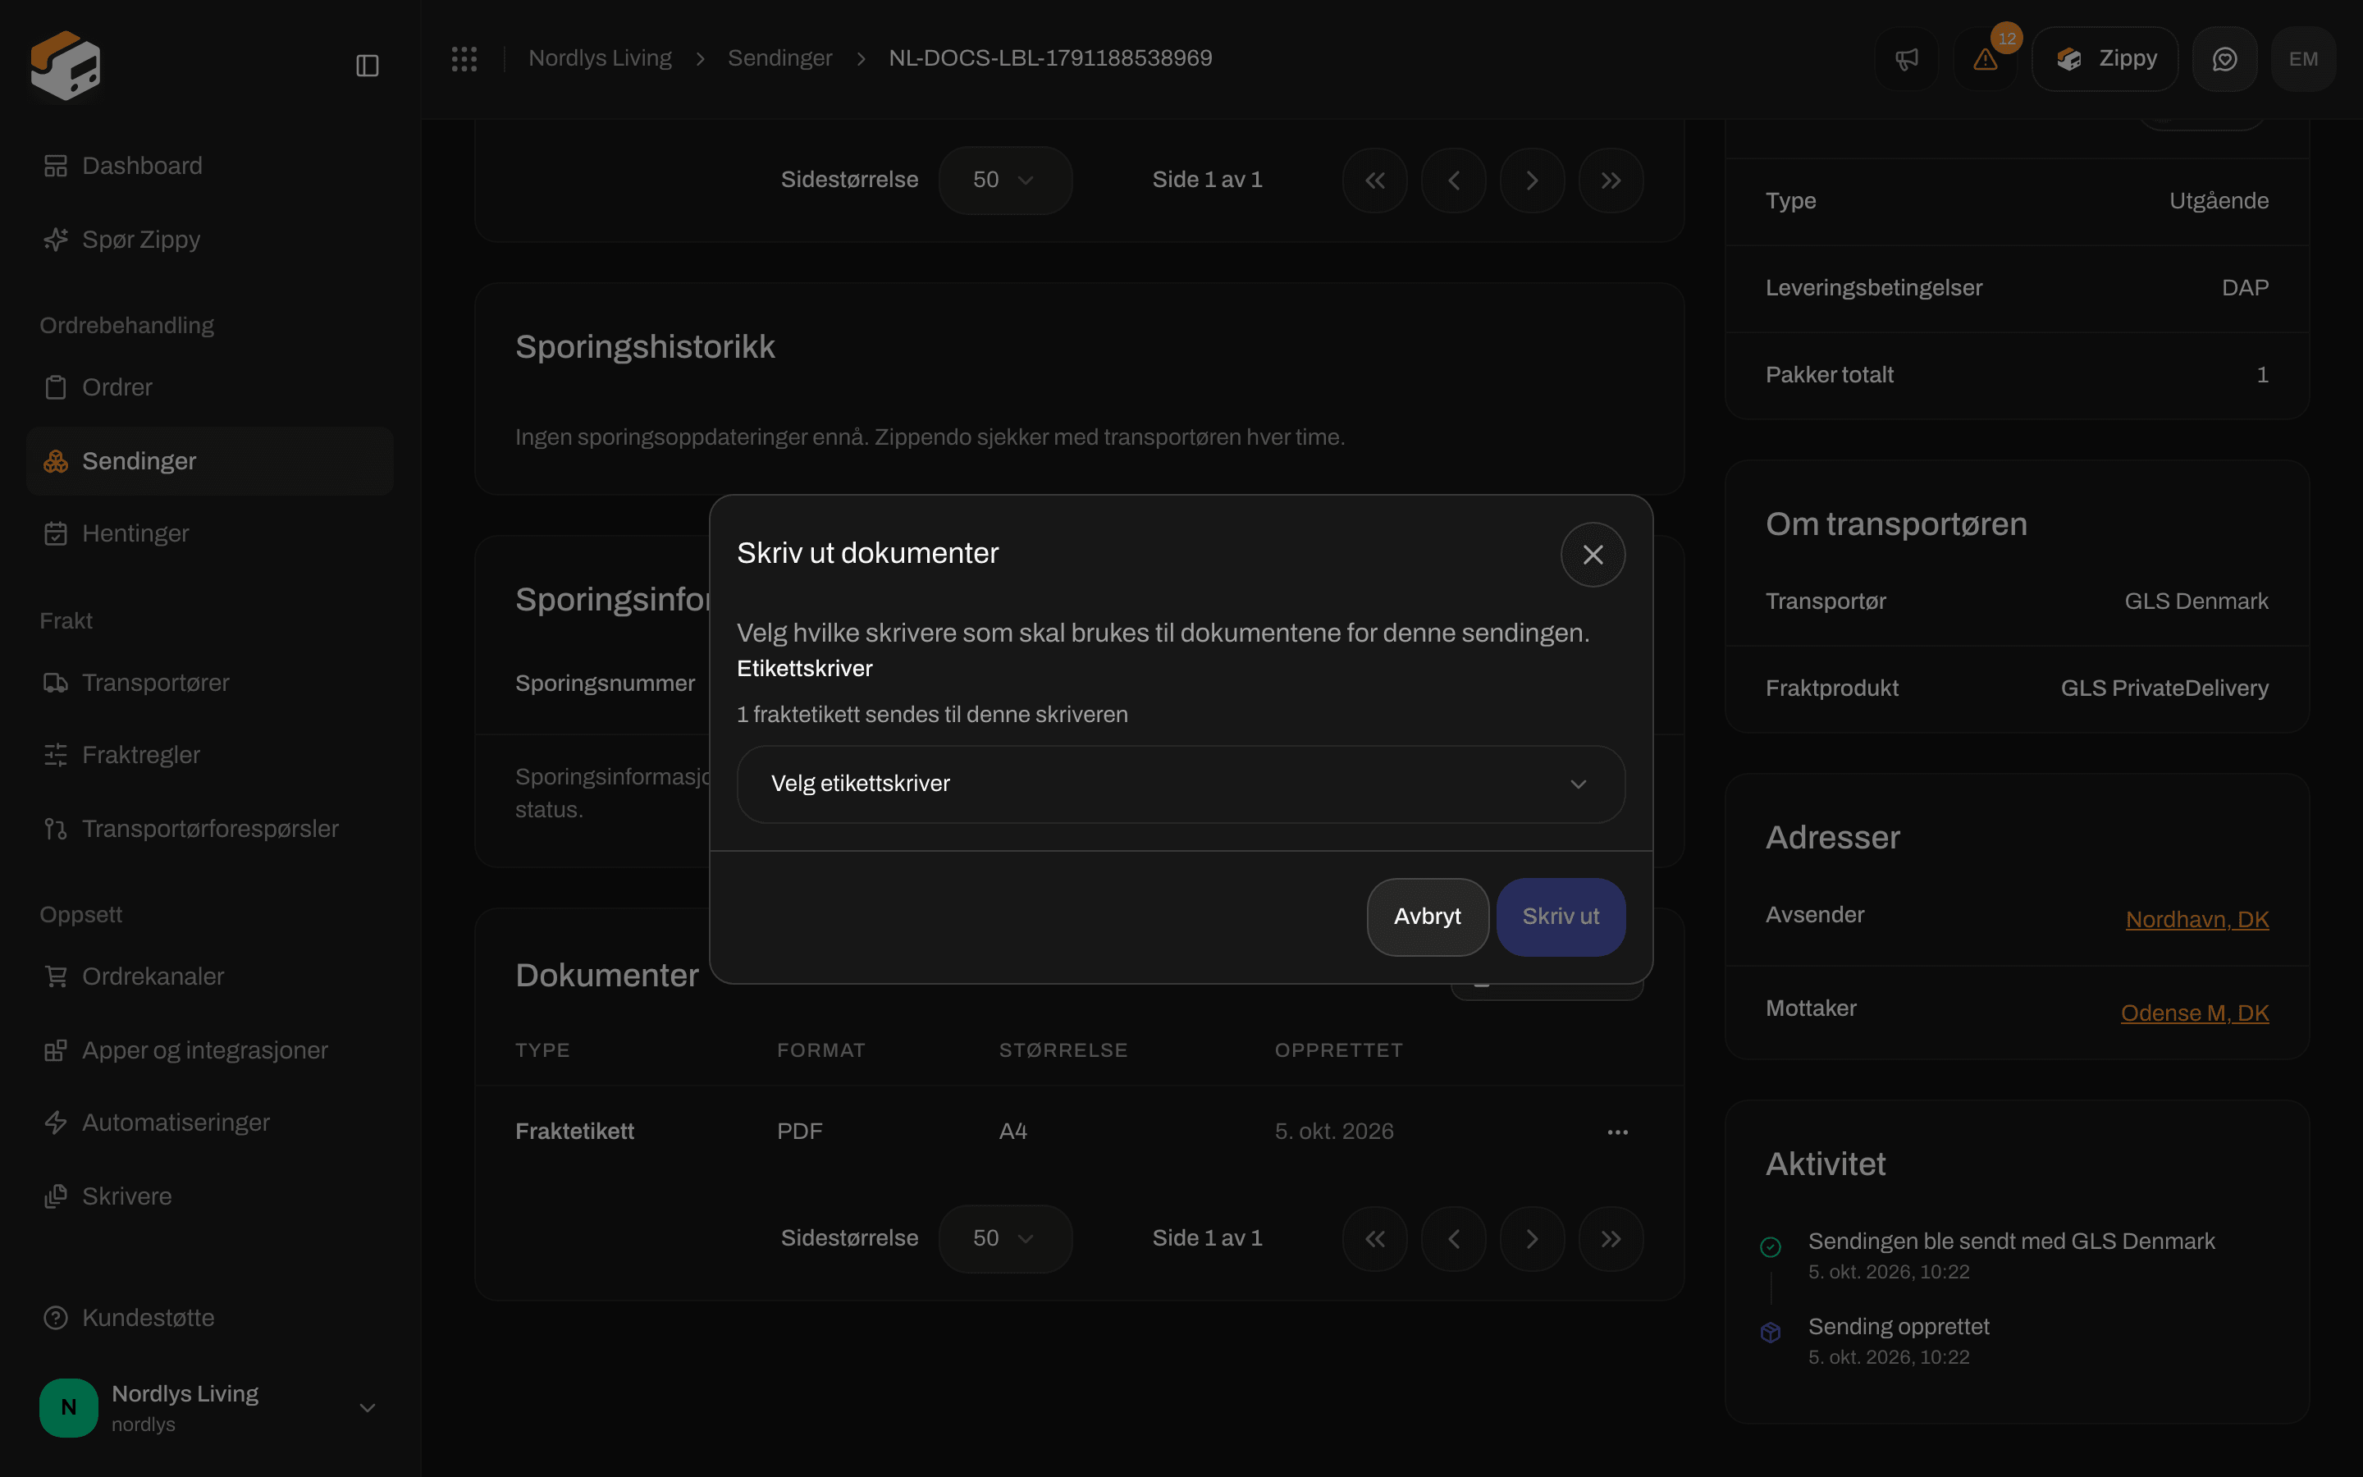2363x1477 pixels.
Task: Click the Nordlys Living N avatar
Action: pyautogui.click(x=68, y=1407)
